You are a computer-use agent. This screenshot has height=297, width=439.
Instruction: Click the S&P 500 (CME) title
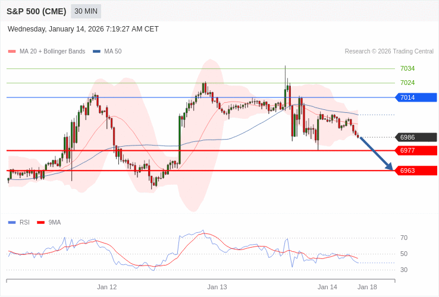pos(36,11)
